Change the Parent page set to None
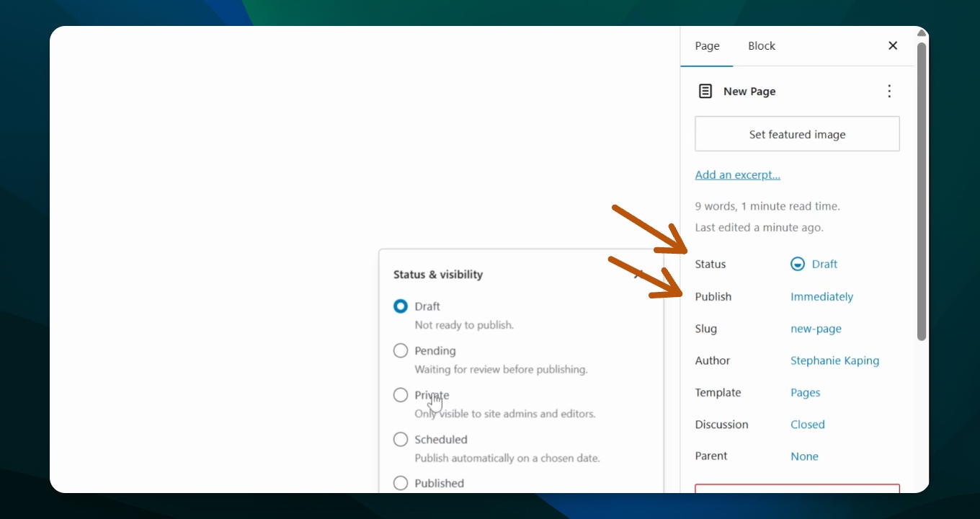980x519 pixels. (x=804, y=456)
